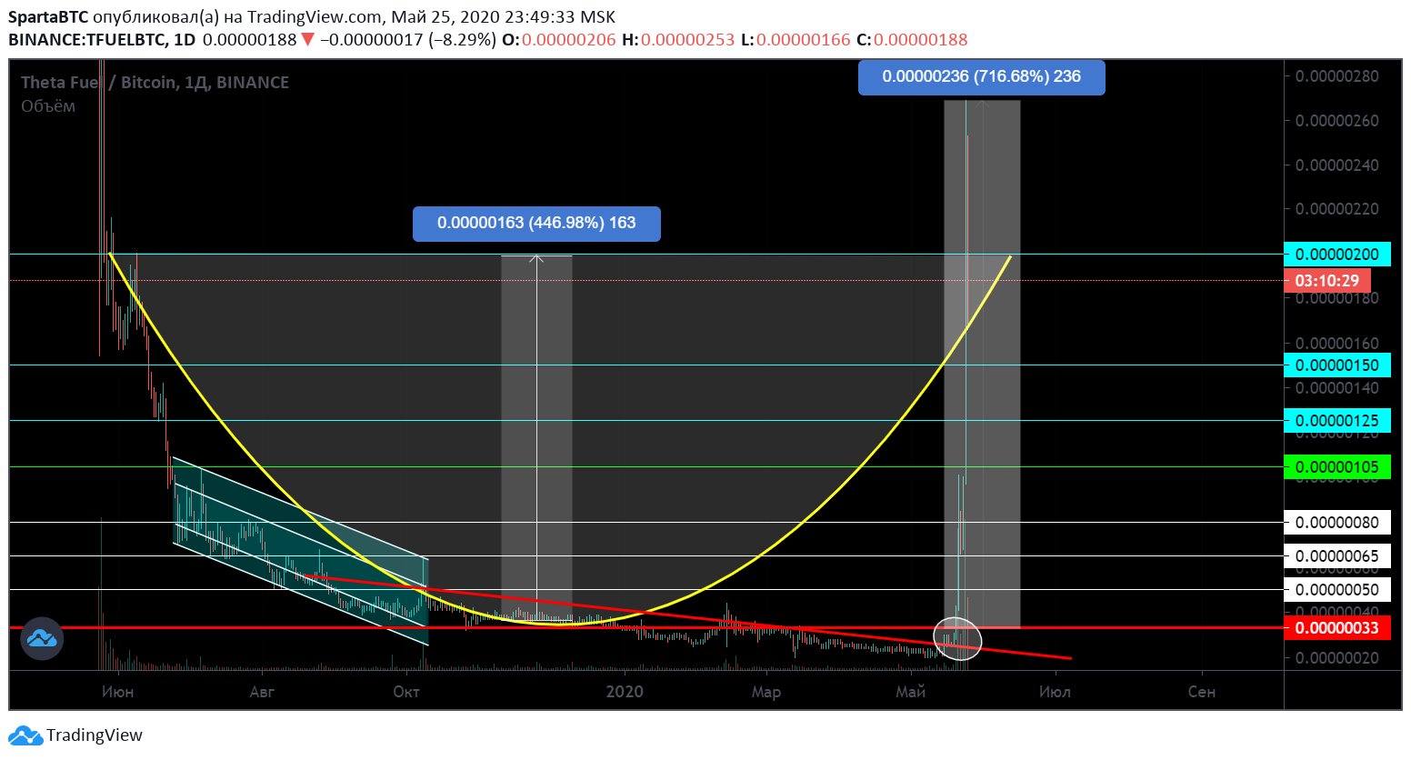The width and height of the screenshot is (1411, 760).
Task: Click the 03:10:29 countdown label
Action: (x=1326, y=281)
